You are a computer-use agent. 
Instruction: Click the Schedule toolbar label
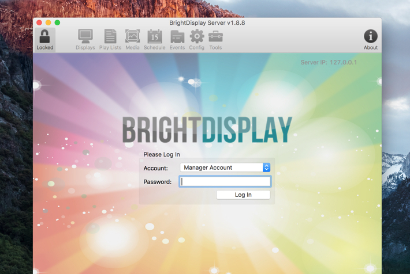pos(155,47)
